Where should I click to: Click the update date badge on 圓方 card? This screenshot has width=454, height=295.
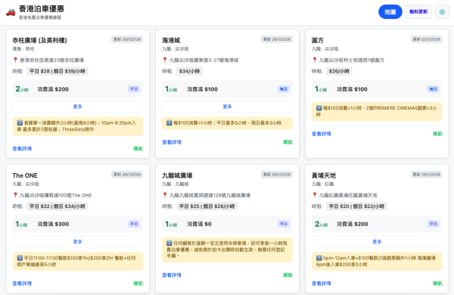click(x=427, y=39)
